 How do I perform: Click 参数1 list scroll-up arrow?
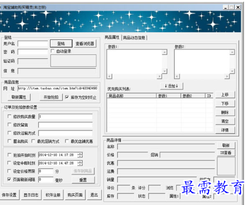(165, 52)
